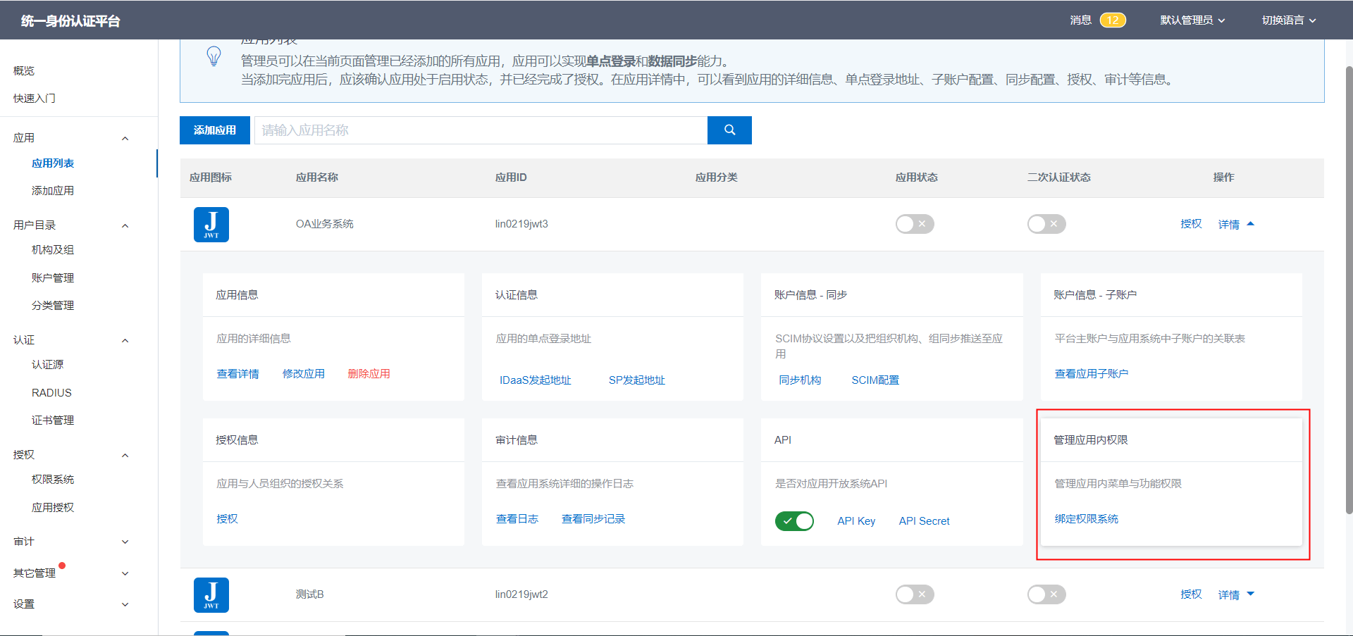Screen dimensions: 1353x636
Task: Collapse OA业务系统 details with the 详情 arrow
Action: tap(1250, 224)
